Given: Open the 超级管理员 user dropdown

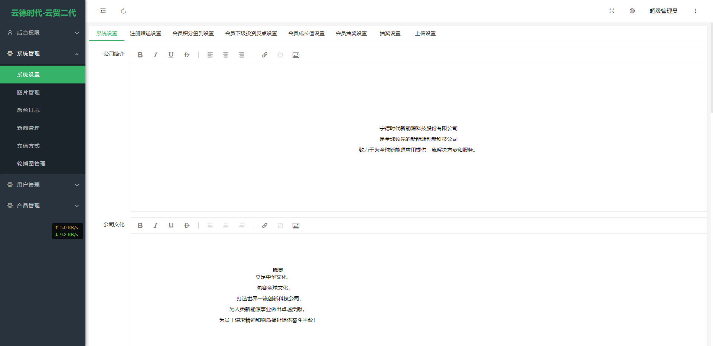Looking at the screenshot, I should pos(664,11).
